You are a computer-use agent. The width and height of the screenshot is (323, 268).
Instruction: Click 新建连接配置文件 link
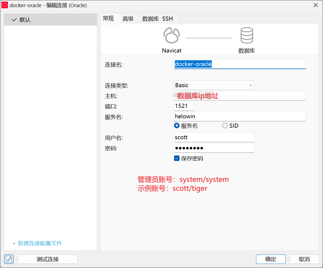pyautogui.click(x=37, y=243)
